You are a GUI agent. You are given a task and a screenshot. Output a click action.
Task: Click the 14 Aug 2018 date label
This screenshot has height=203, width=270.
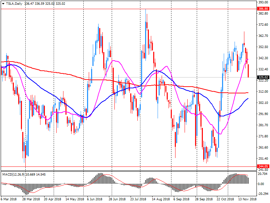point(161,199)
